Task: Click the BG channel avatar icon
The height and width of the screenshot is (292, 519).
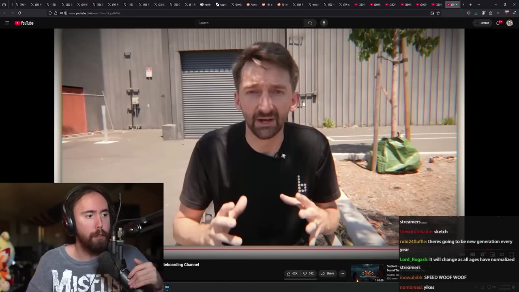Action: [x=167, y=287]
